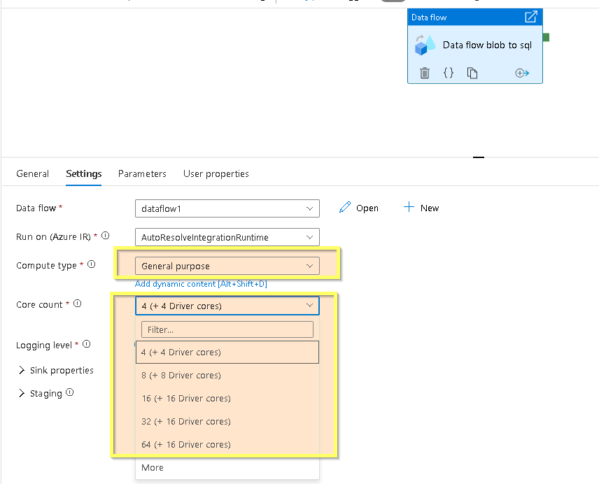Open the data flow activity in a new window
Viewport: 599px width, 484px height.
531,17
